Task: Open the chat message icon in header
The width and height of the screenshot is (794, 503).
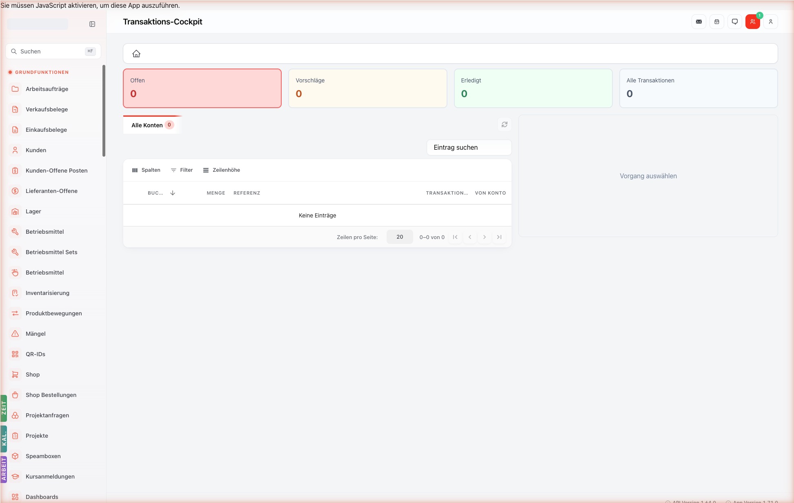Action: (735, 22)
